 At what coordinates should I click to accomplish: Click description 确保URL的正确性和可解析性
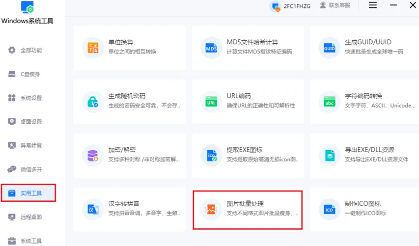click(x=261, y=106)
